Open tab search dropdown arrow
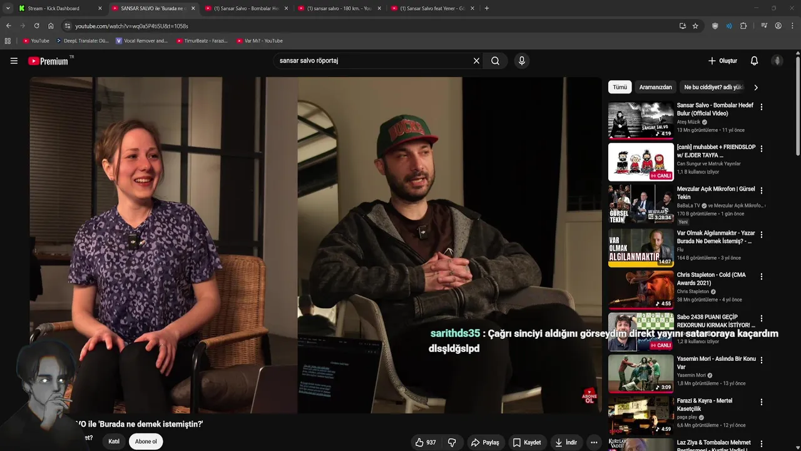801x451 pixels. (8, 8)
